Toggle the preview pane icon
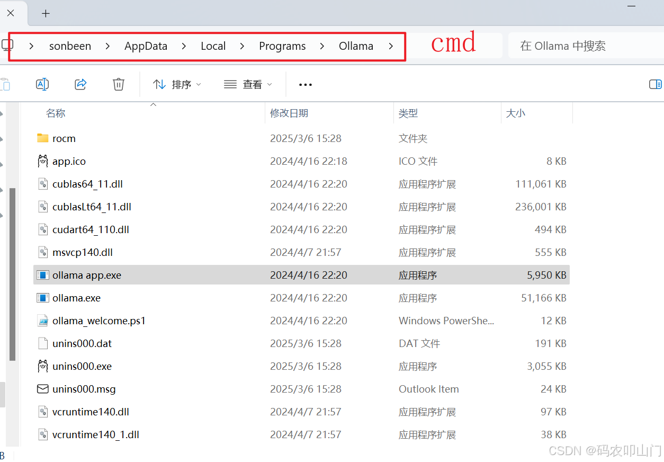Viewport: 664px width, 462px height. [x=656, y=84]
